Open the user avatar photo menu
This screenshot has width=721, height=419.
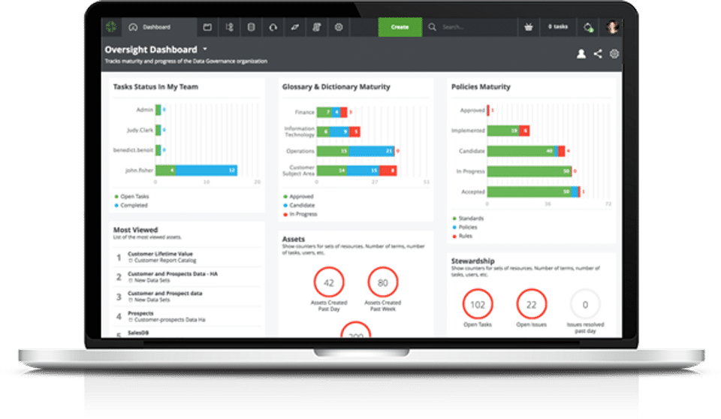pos(613,27)
